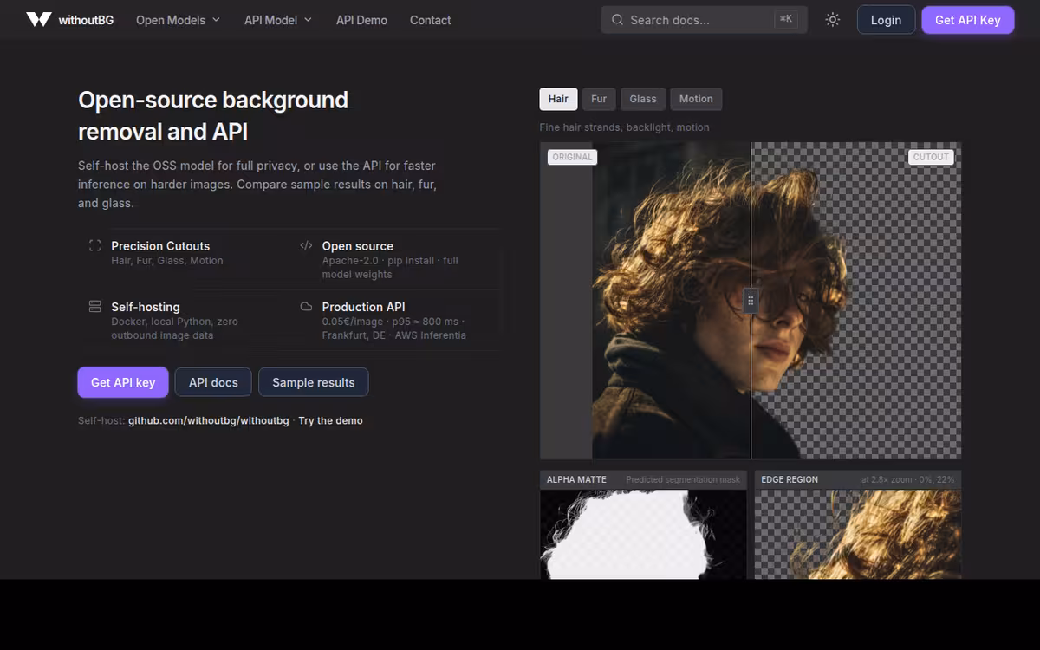The width and height of the screenshot is (1040, 650).
Task: Click the Edge Region preview thumbnail
Action: tap(858, 534)
